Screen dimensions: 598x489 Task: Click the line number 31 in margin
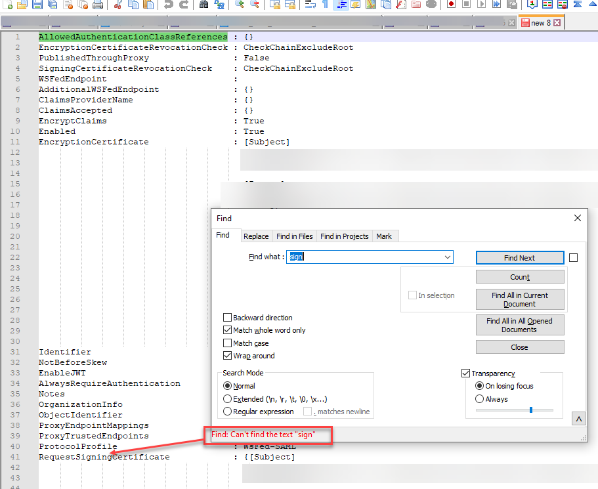click(15, 352)
